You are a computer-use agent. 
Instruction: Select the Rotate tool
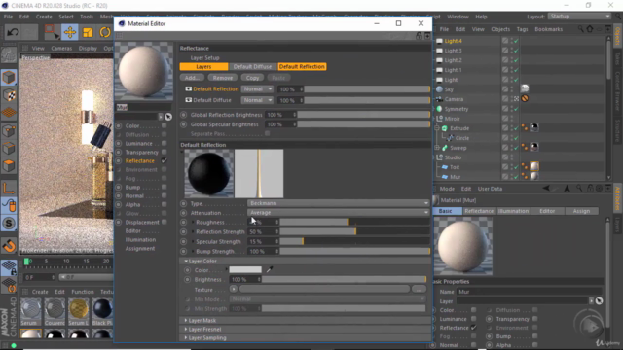104,32
